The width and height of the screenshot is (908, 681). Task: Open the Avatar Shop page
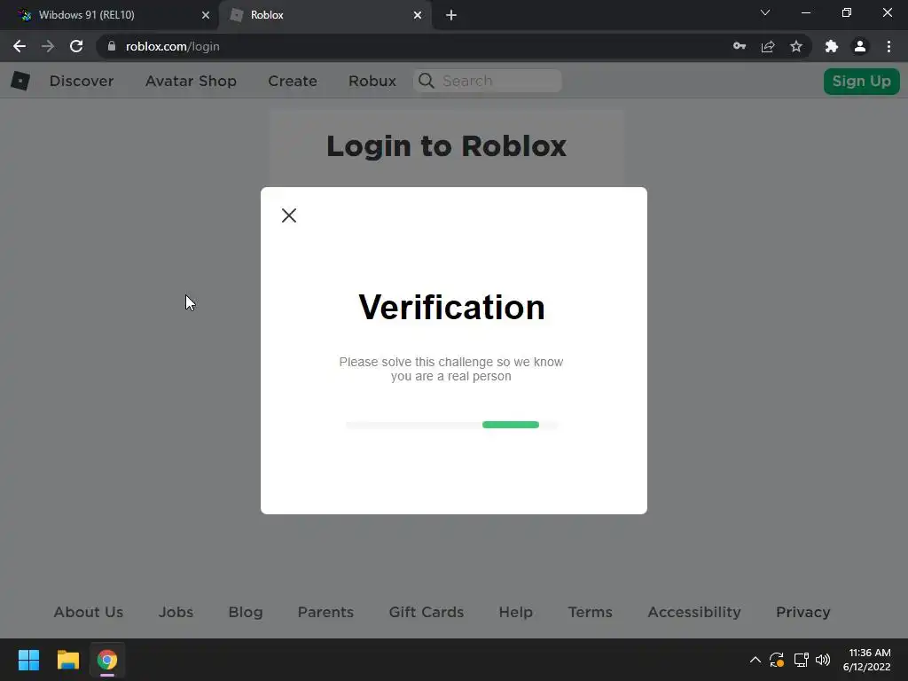pyautogui.click(x=192, y=81)
